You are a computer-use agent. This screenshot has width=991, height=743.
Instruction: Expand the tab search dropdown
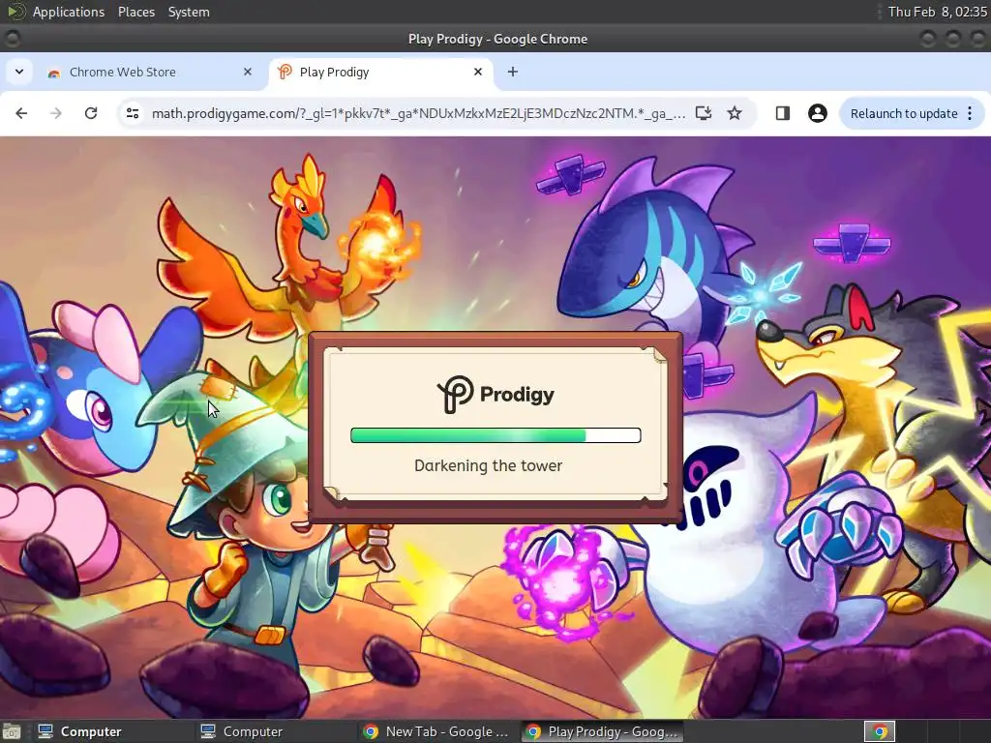click(19, 72)
